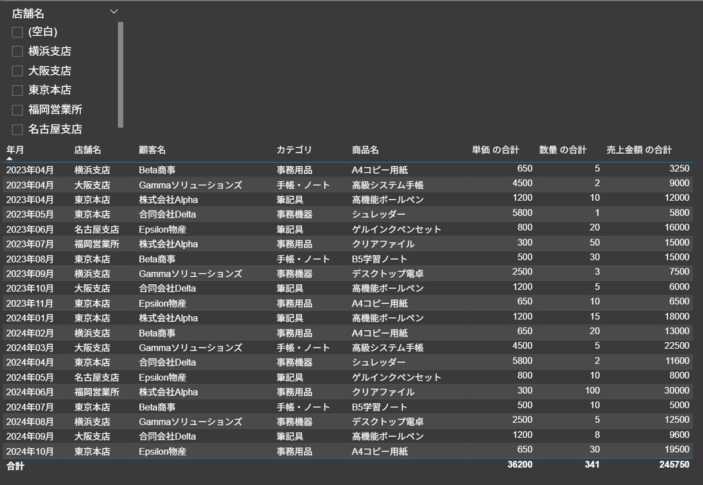Select the 2024年04月 date cell
The image size is (703, 485).
click(x=30, y=363)
